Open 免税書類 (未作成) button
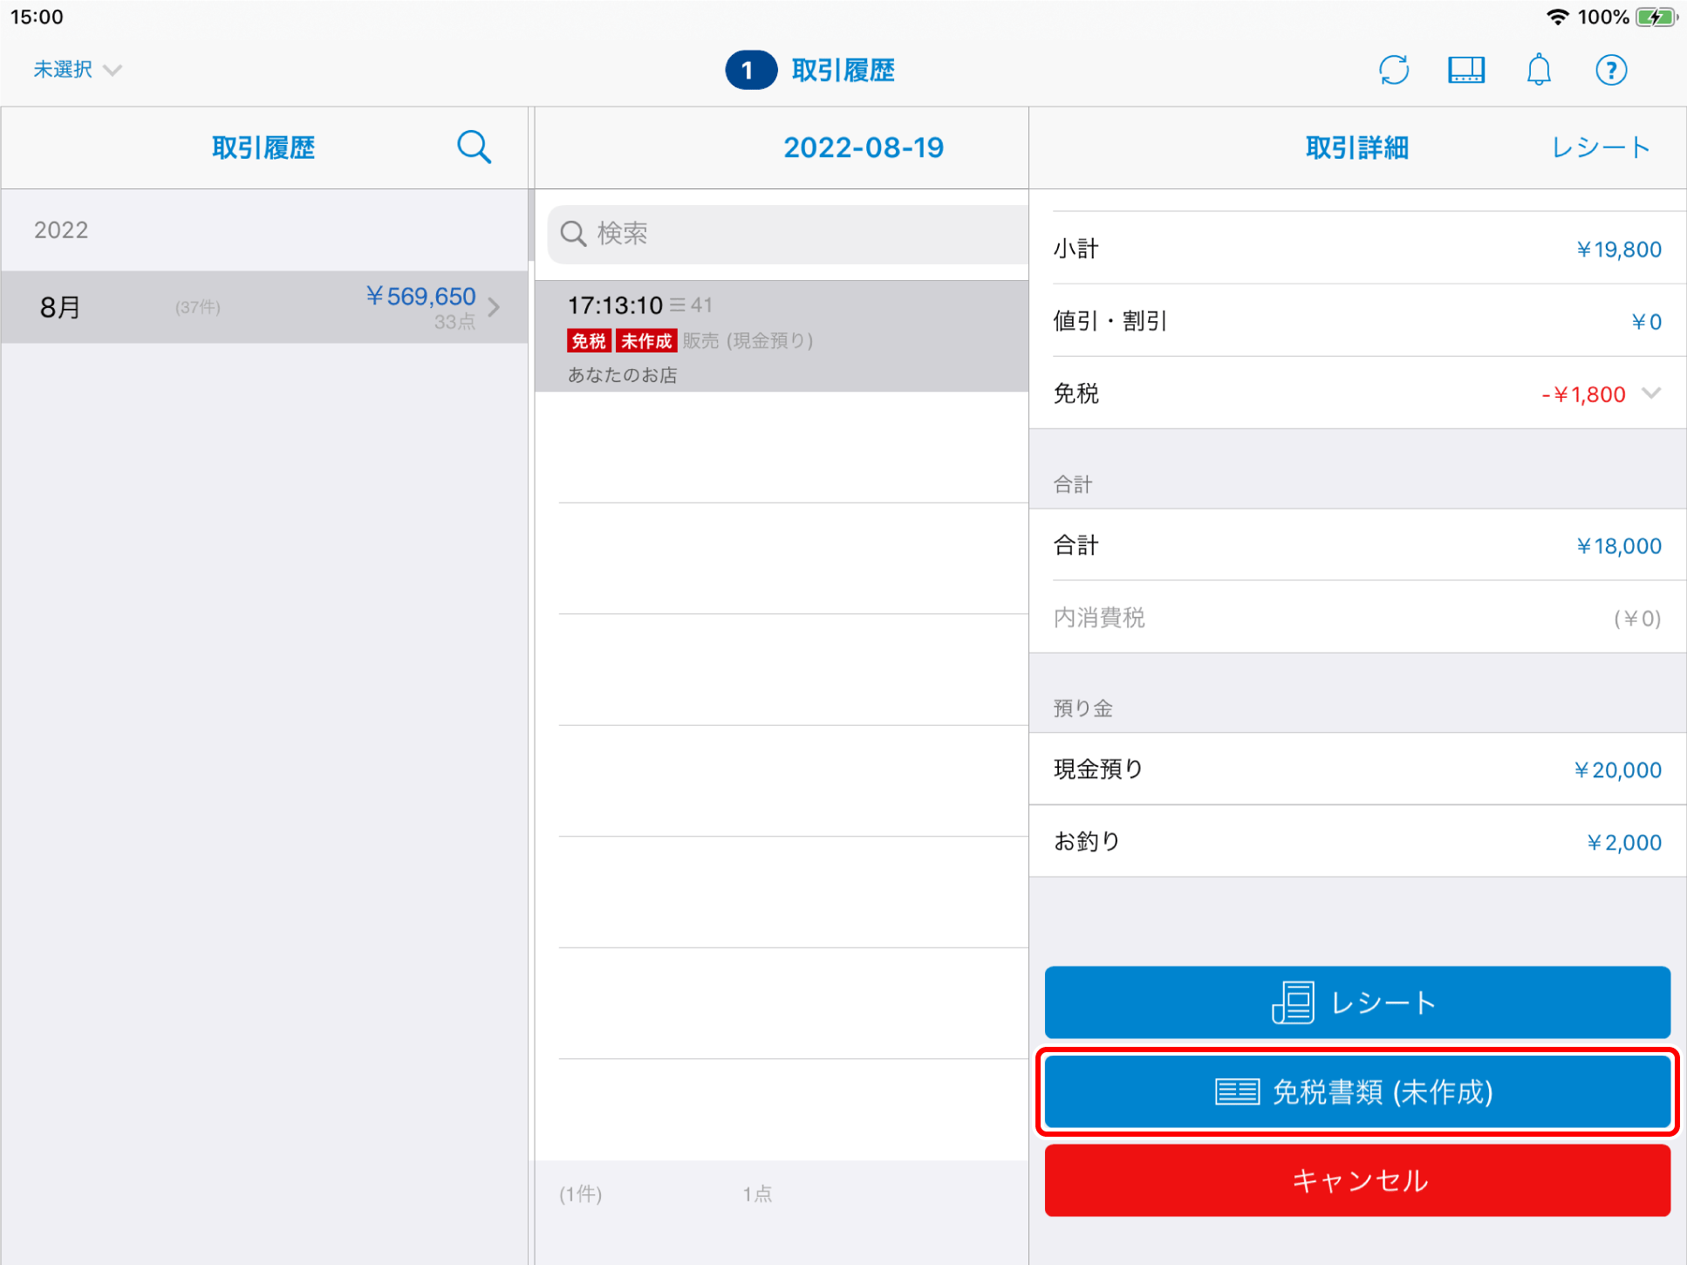The width and height of the screenshot is (1687, 1265). pos(1357,1091)
